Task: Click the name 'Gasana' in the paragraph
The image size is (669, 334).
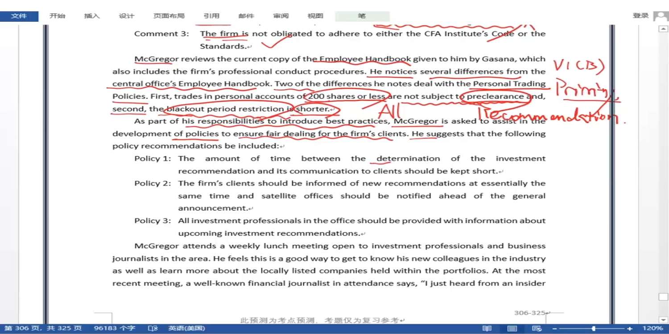Action: pyautogui.click(x=499, y=59)
